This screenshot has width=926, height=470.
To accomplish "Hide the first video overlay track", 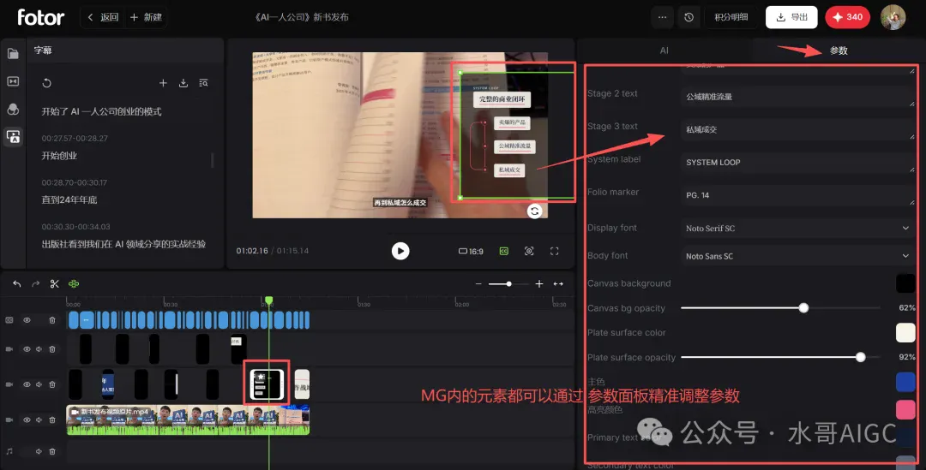I will (x=27, y=349).
